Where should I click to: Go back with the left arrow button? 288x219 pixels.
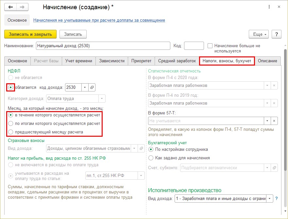[10, 7]
